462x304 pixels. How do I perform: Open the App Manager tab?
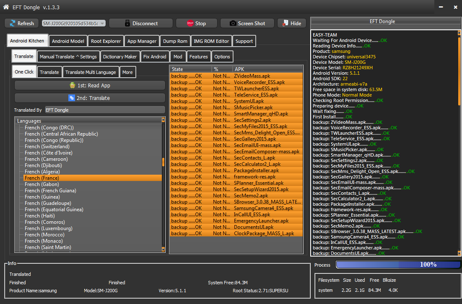click(142, 41)
